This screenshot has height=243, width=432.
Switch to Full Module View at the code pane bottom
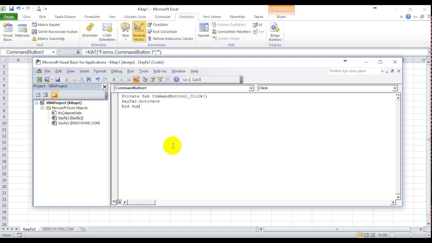point(119,202)
